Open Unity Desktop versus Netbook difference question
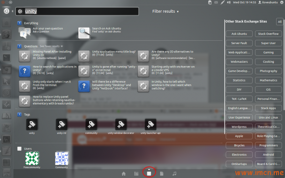The height and width of the screenshot is (178, 285). tap(105, 86)
